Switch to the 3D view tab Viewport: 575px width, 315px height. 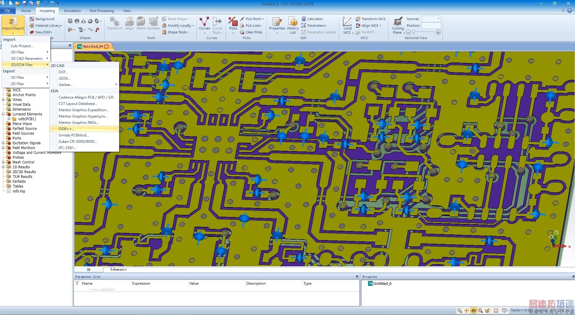pos(89,270)
